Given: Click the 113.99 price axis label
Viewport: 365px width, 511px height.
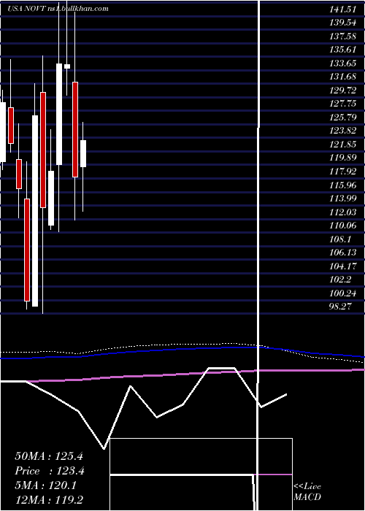Looking at the screenshot, I should pyautogui.click(x=343, y=199).
